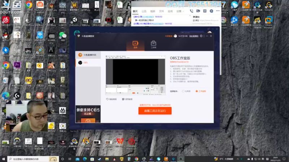This screenshot has width=289, height=162.
Task: Start a voice call in QQ group window
Action: coord(191,11)
